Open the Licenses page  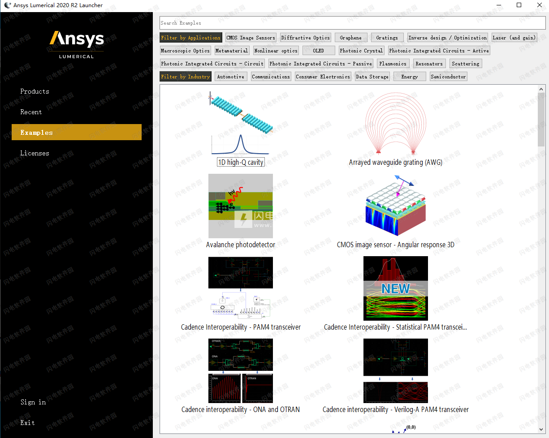35,153
